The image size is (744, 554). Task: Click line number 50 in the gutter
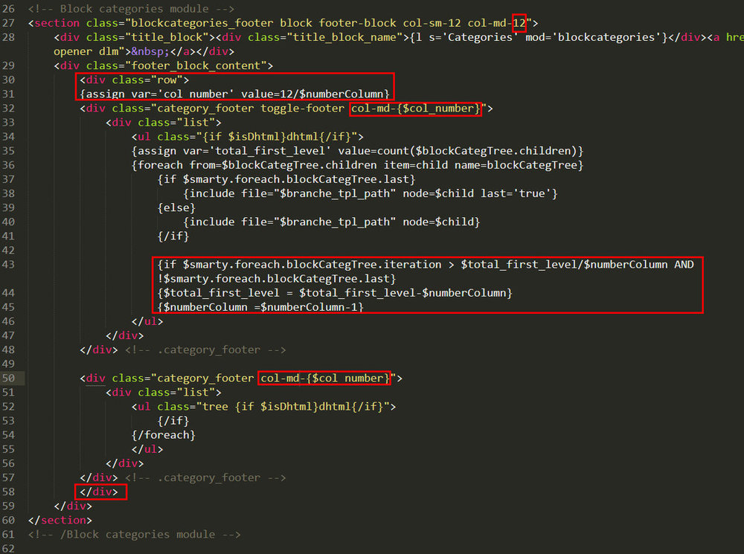click(x=9, y=378)
